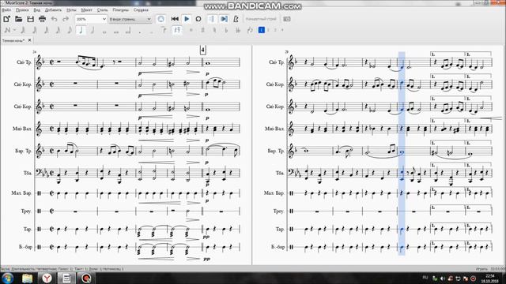Start playback with the Play button
The height and width of the screenshot is (284, 506).
pos(187,19)
